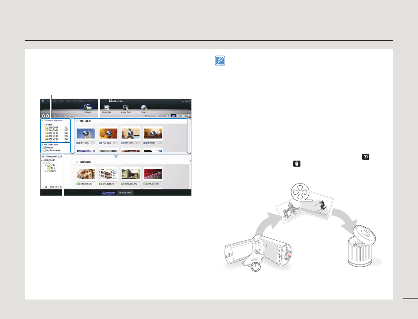Open the Help menu

[x=90, y=100]
